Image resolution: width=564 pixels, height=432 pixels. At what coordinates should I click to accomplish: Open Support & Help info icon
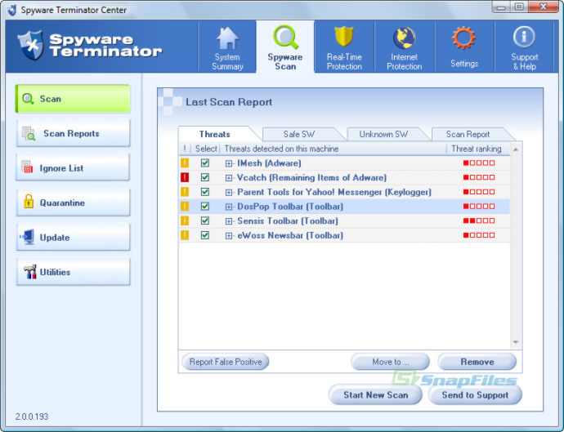coord(524,37)
